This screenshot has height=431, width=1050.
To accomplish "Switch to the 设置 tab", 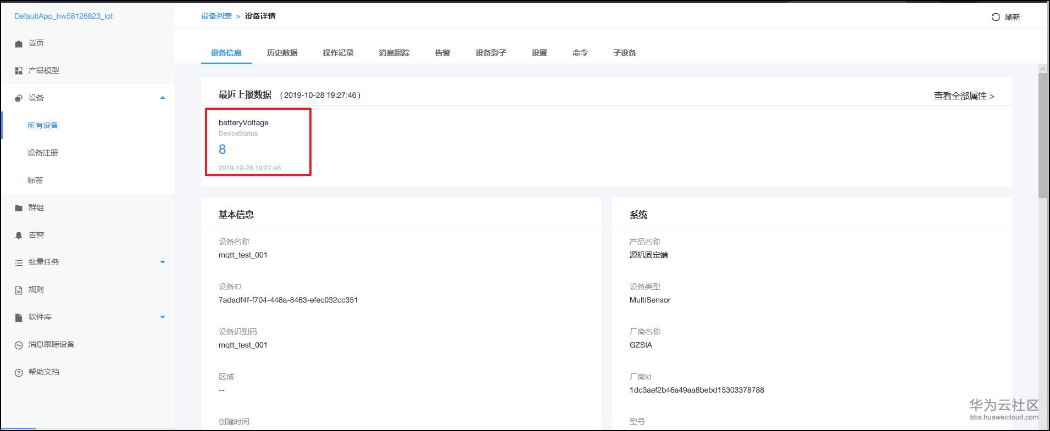I will [x=540, y=53].
